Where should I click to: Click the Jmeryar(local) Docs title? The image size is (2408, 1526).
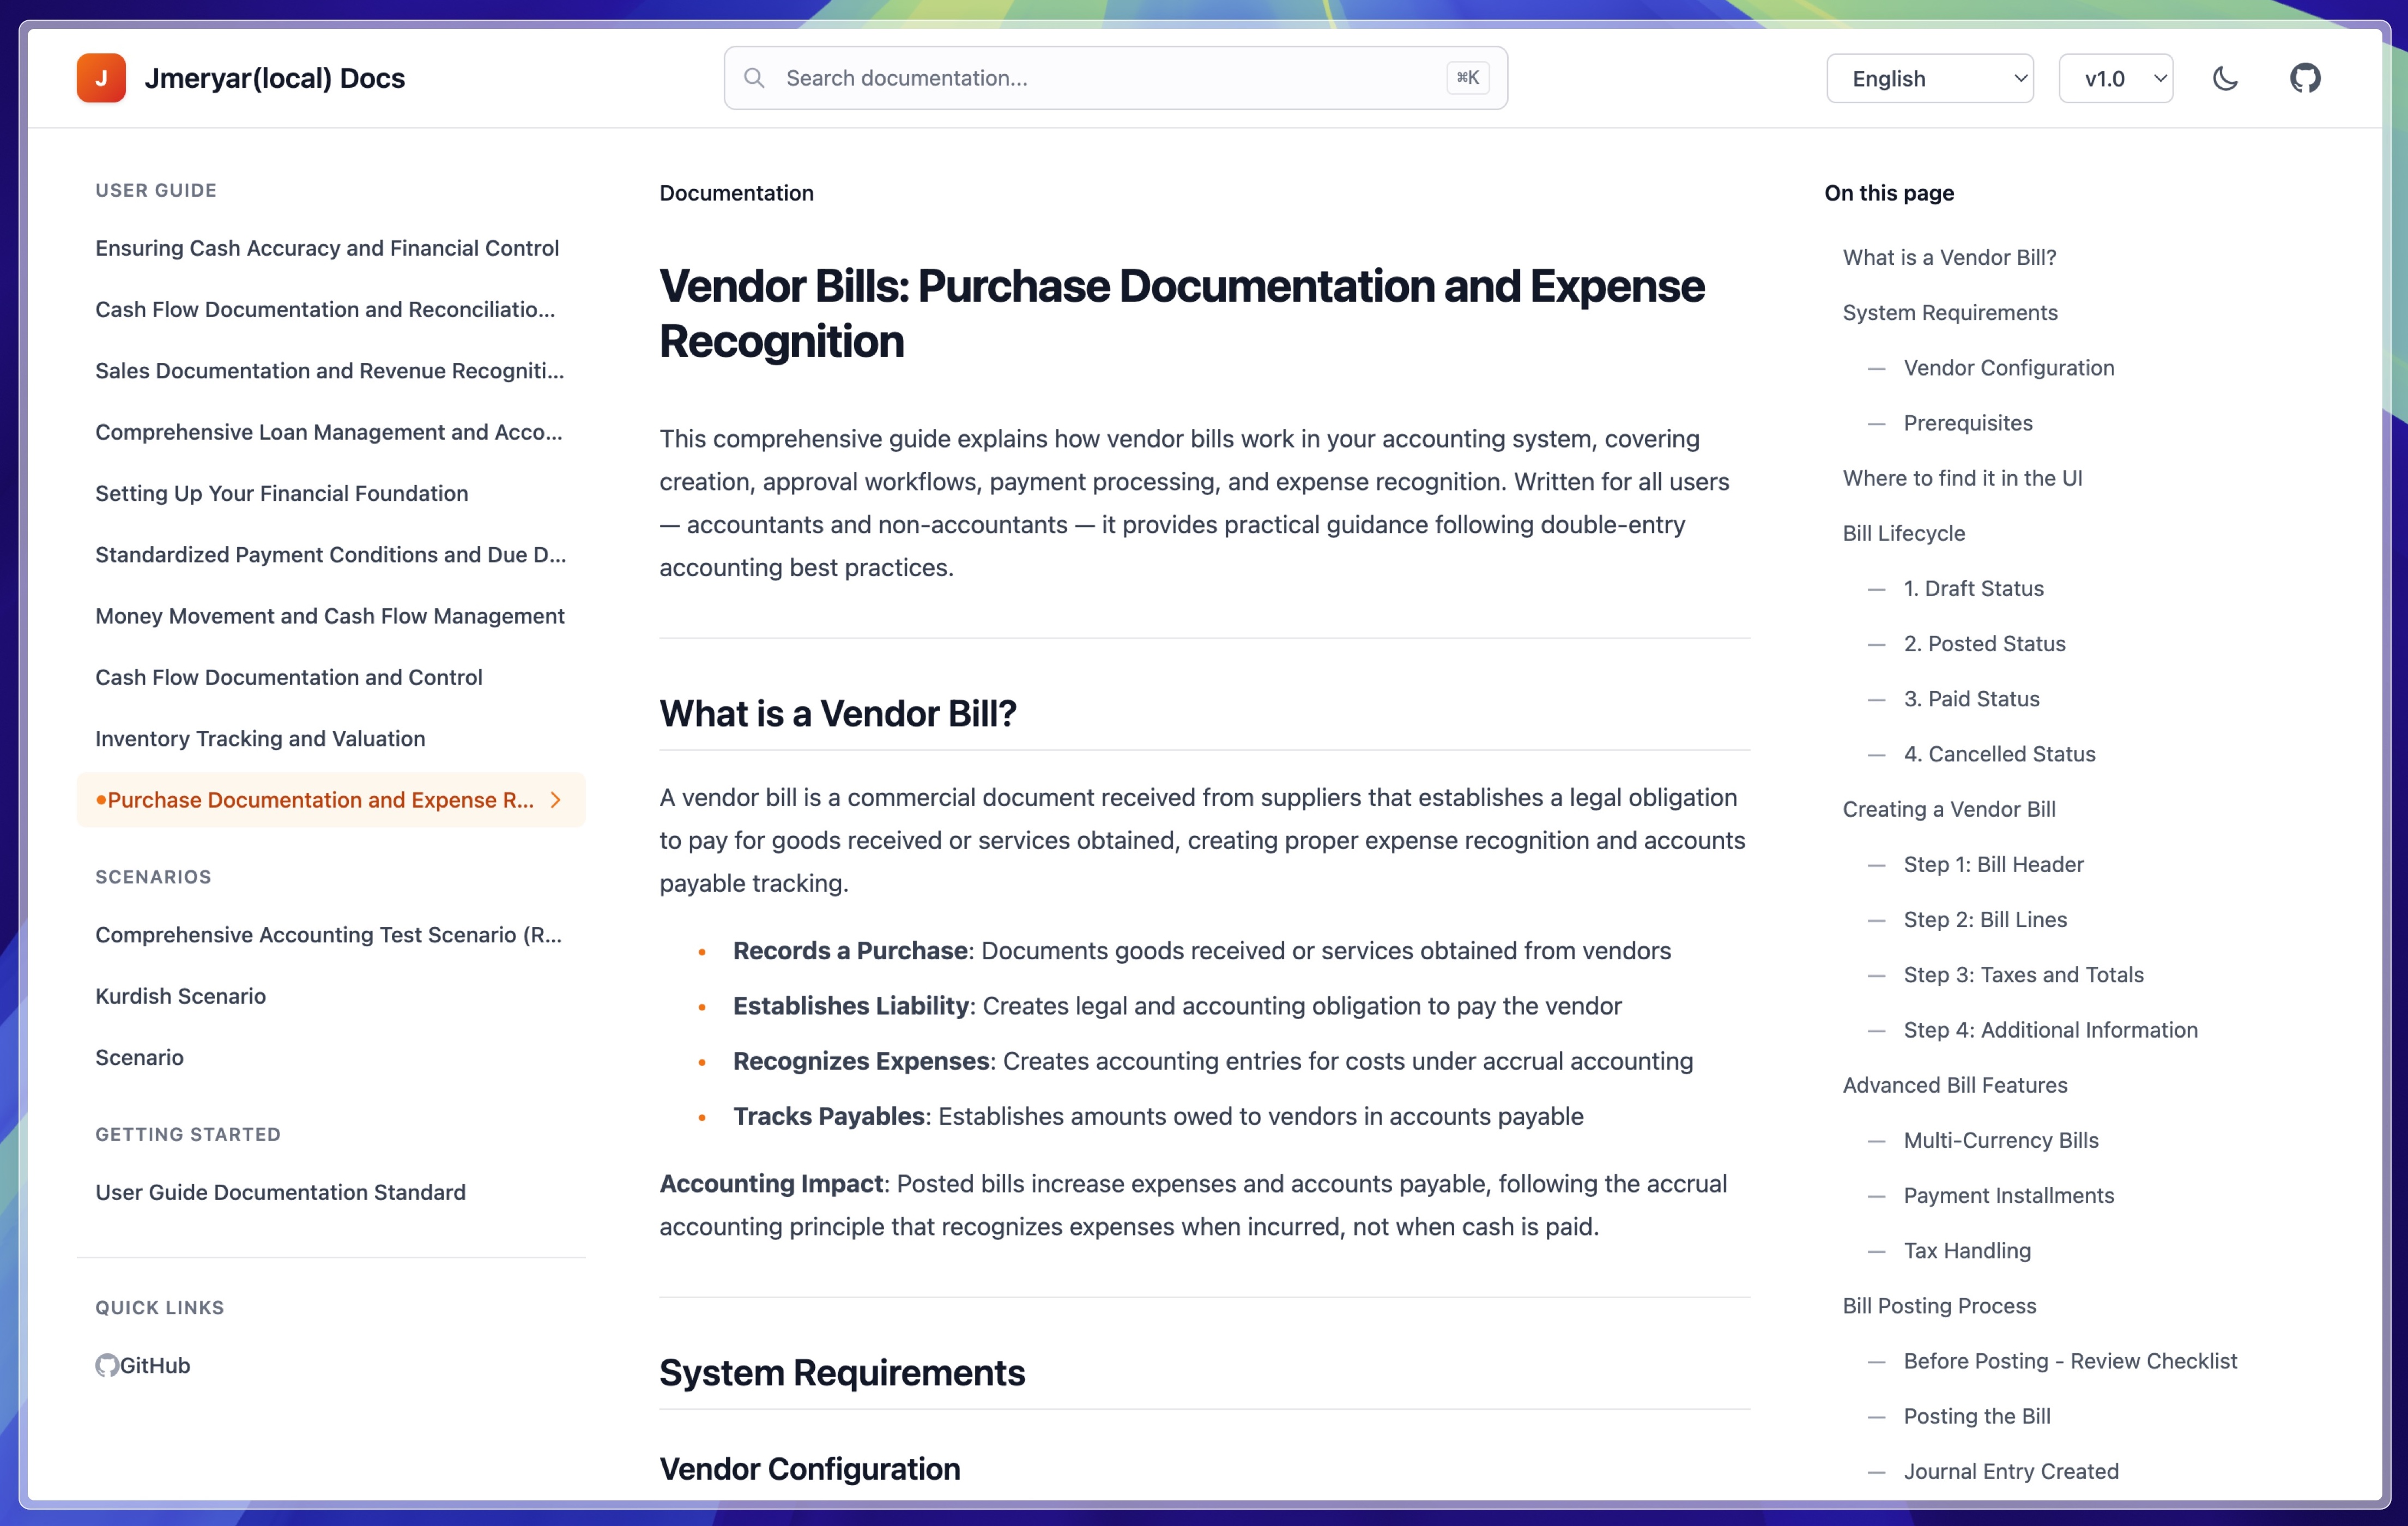point(274,78)
